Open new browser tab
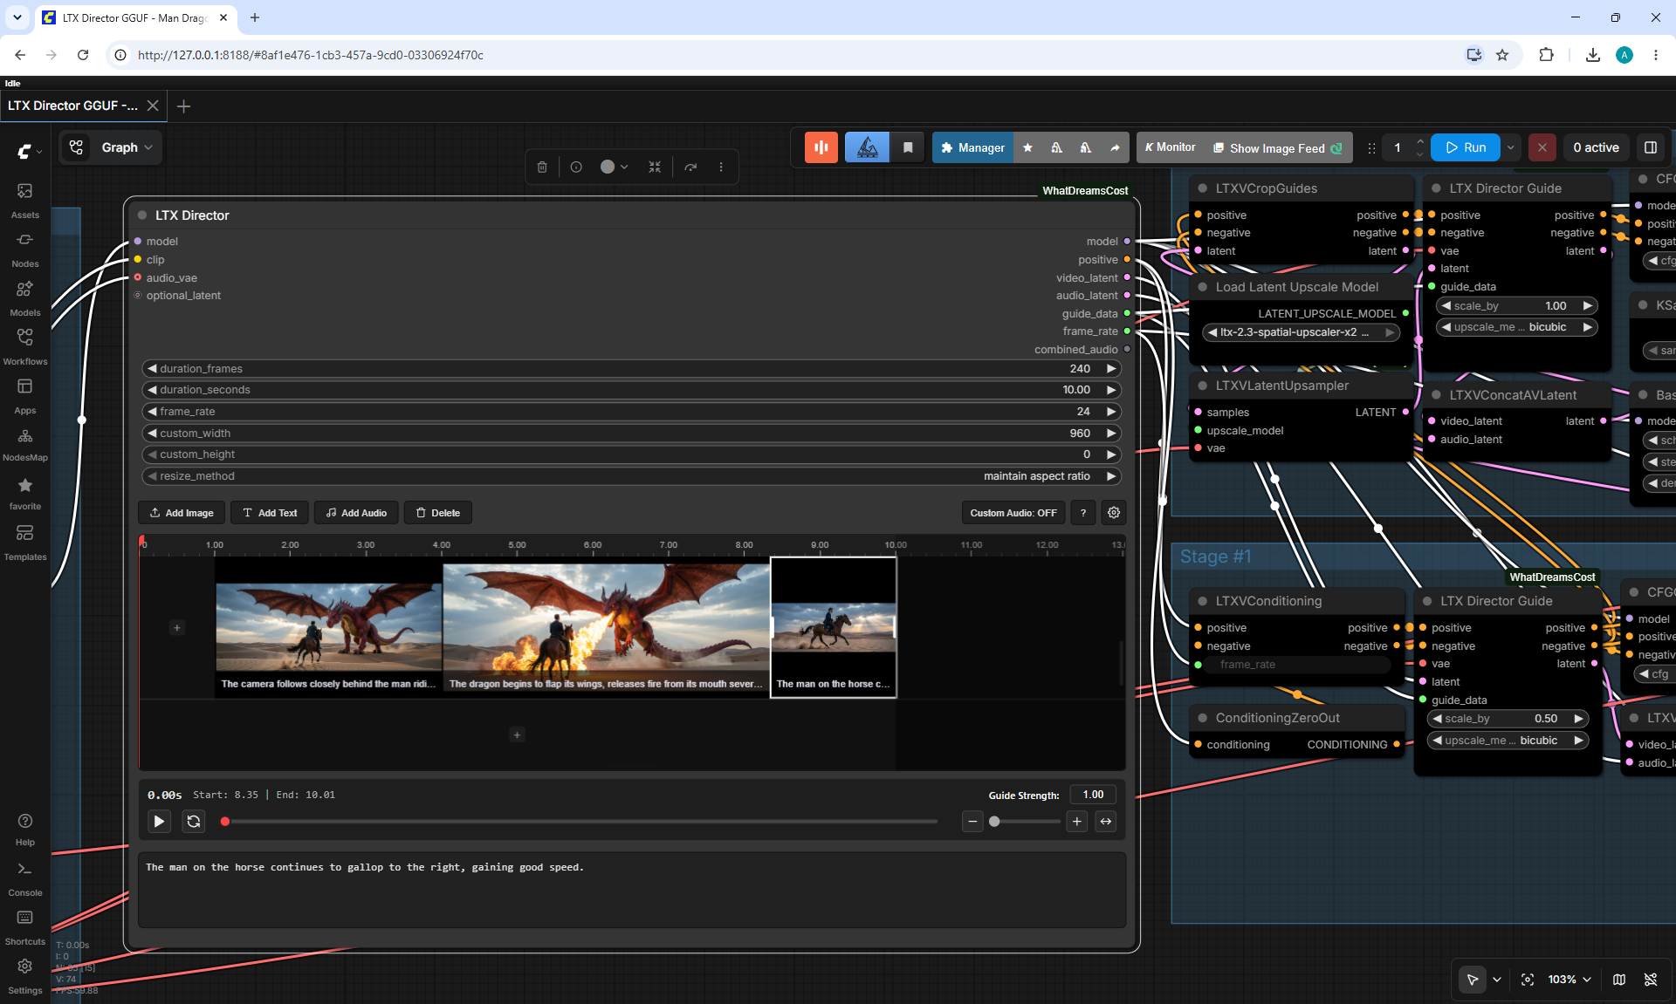 (255, 17)
